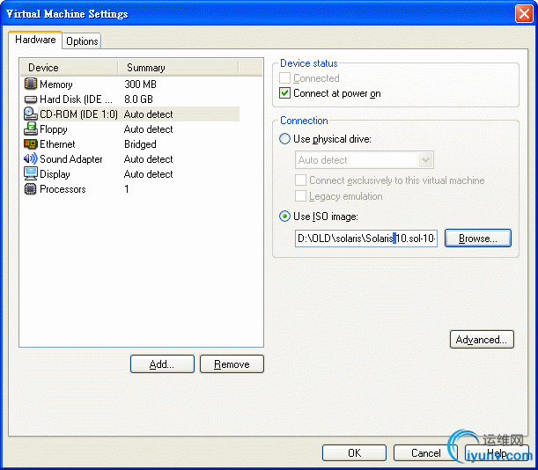
Task: Select the Ethernet device row
Action: (130, 144)
